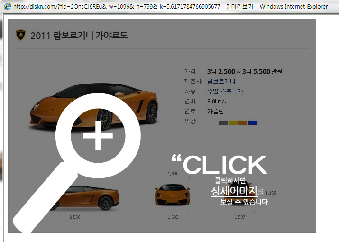Select the blue color swatch

[x=253, y=123]
